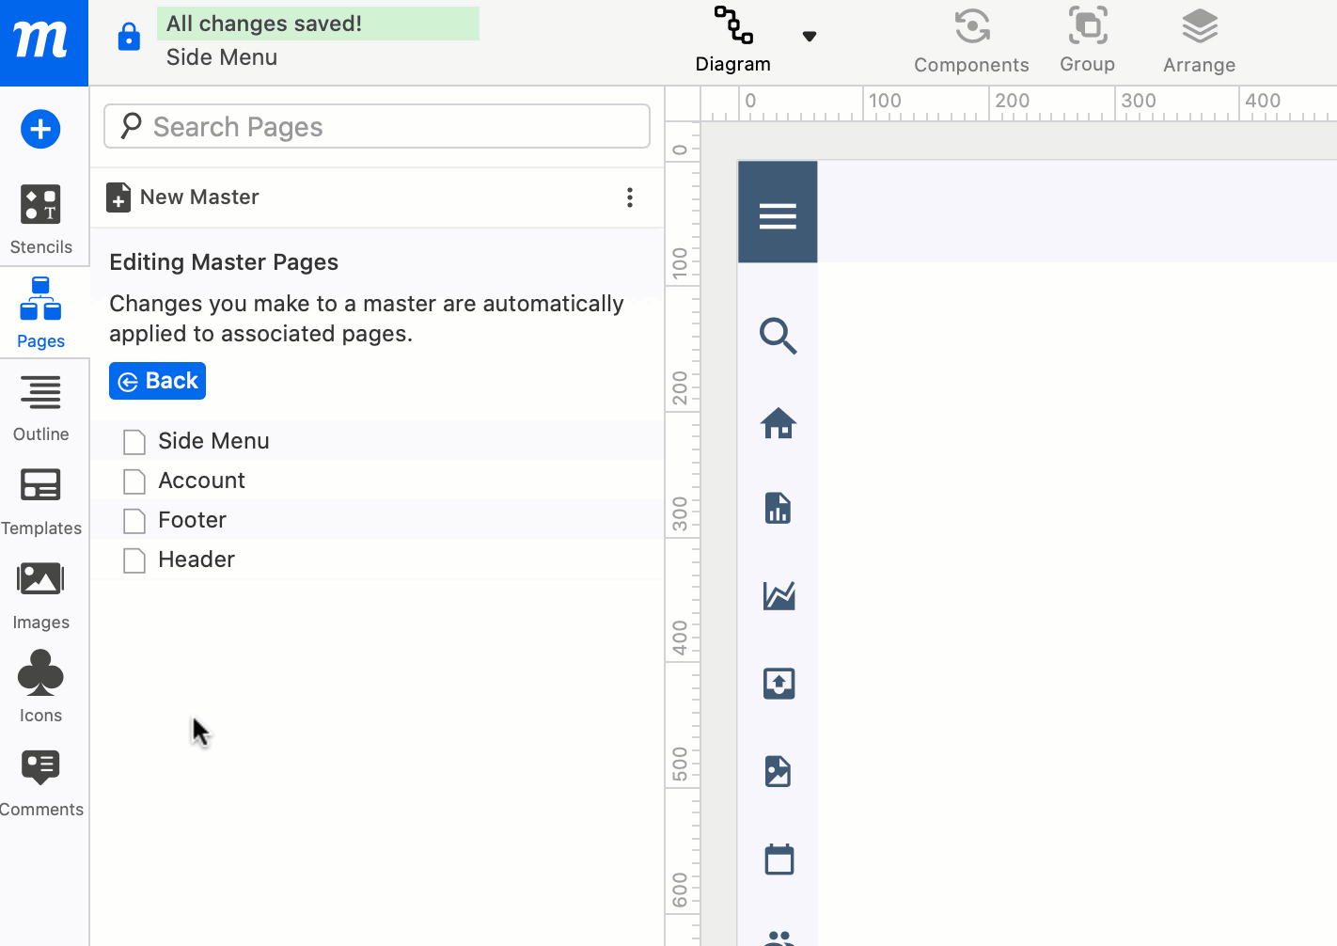
Task: Click the Arrange tool
Action: pos(1199,39)
